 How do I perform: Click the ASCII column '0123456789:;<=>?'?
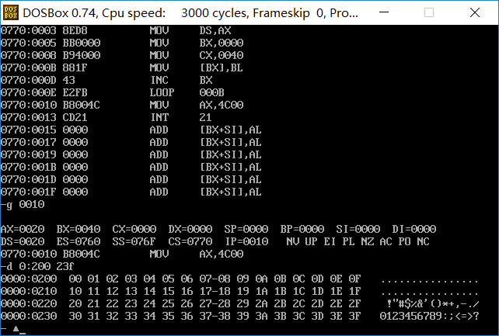point(430,316)
